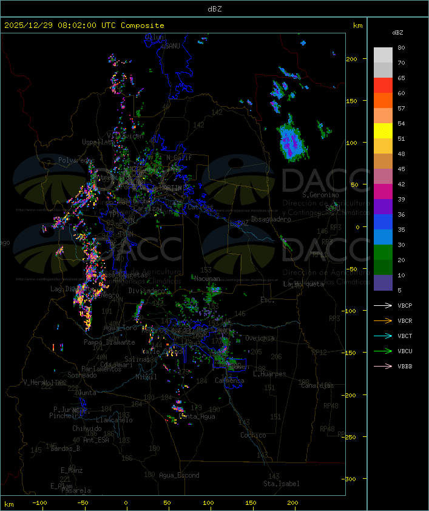Click the 'Canalejas' place label on map
This screenshot has height=511, width=429.
(317, 385)
